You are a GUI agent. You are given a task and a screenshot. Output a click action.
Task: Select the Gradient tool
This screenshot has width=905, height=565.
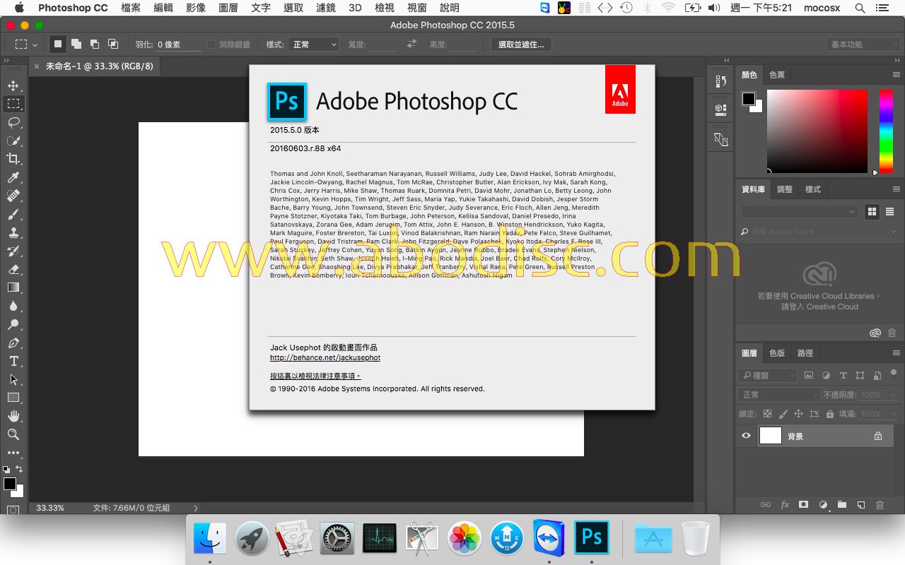13,287
